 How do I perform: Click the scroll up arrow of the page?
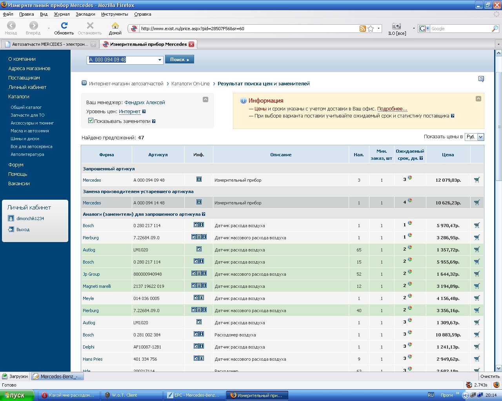498,53
